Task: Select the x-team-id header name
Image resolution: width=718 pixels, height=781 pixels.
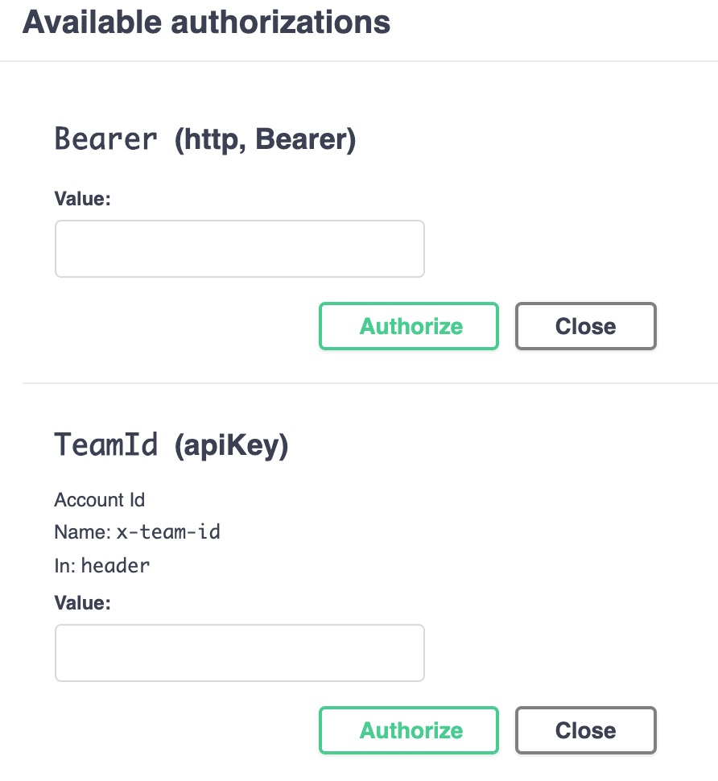Action: (x=168, y=532)
